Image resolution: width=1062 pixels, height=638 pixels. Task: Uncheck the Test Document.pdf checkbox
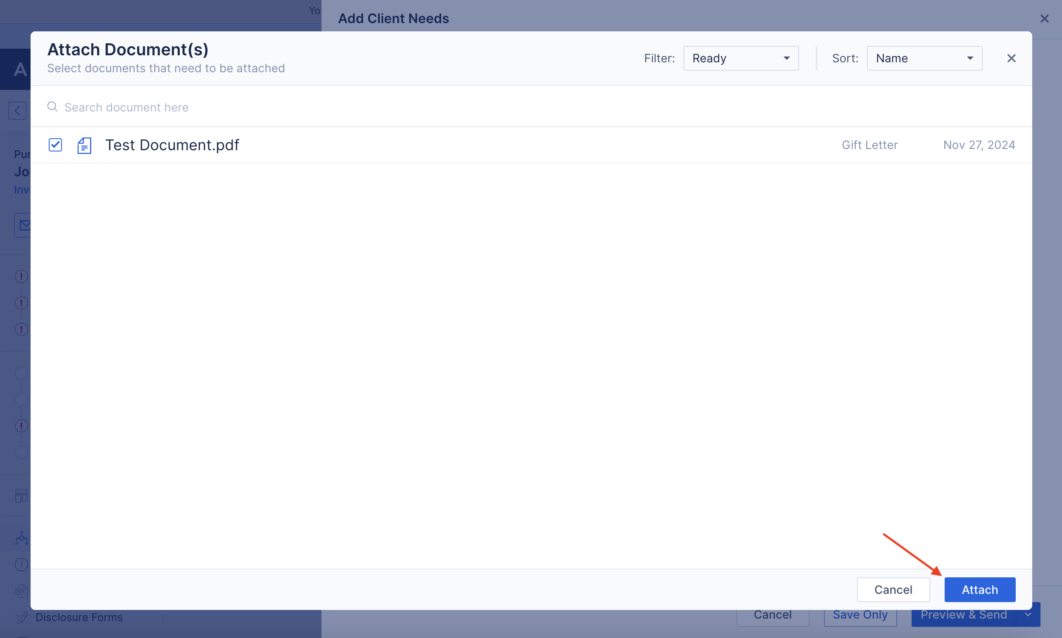pyautogui.click(x=55, y=145)
